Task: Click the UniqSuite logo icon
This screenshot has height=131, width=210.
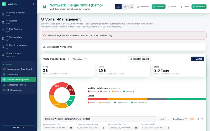Action: tap(4, 4)
